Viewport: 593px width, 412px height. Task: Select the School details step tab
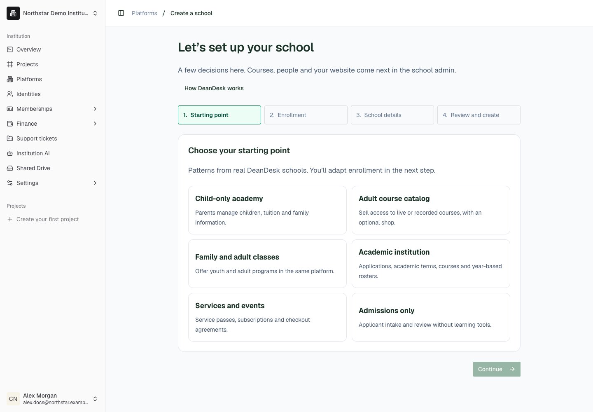coord(392,115)
